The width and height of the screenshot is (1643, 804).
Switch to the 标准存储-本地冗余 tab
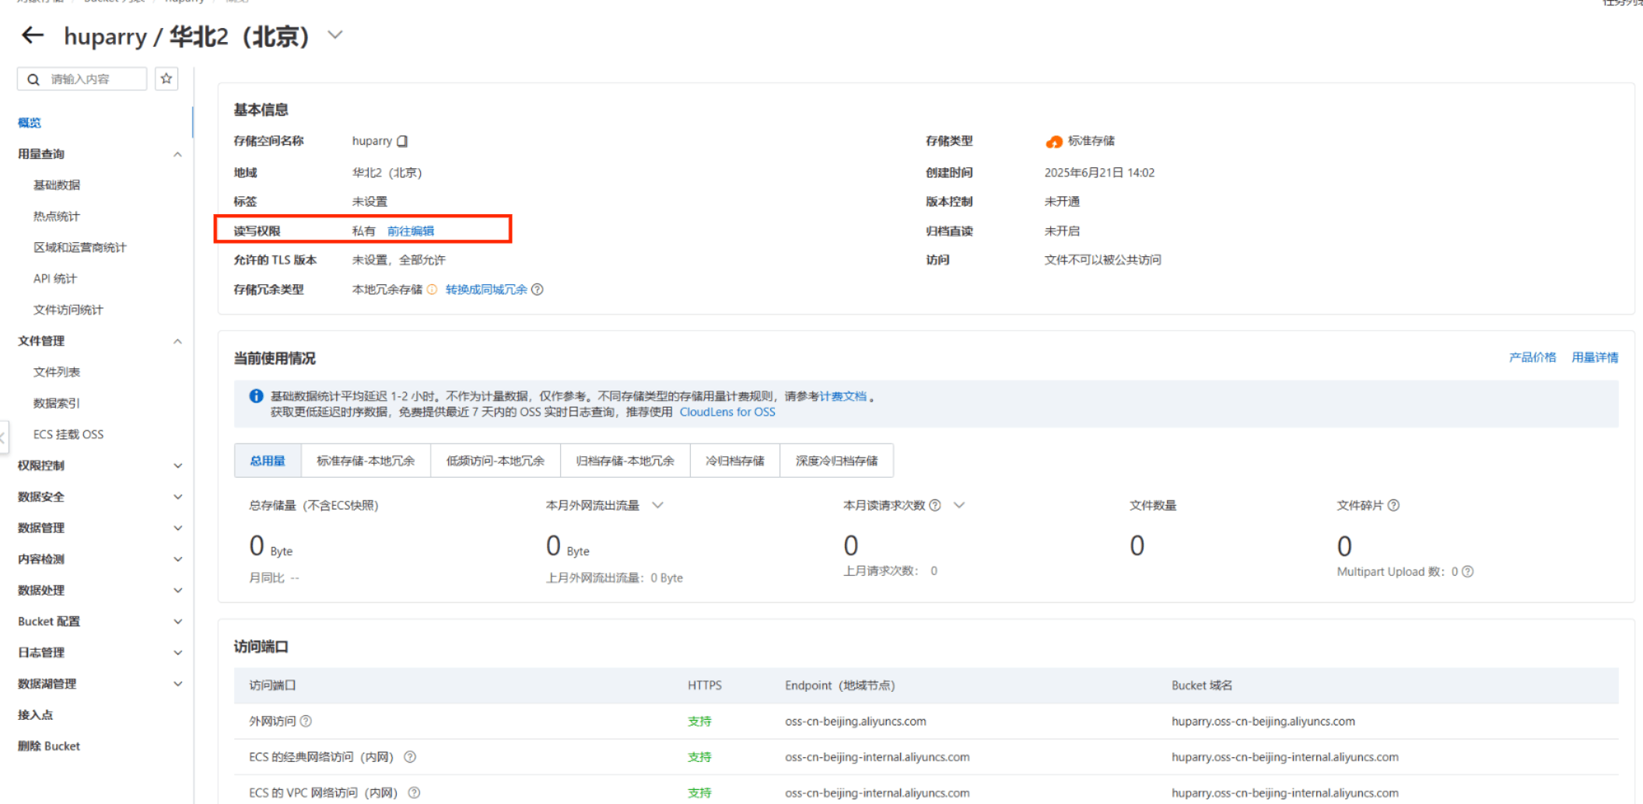pyautogui.click(x=366, y=461)
